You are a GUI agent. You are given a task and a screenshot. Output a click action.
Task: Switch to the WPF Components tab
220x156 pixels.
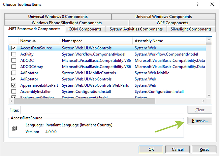[172, 23]
